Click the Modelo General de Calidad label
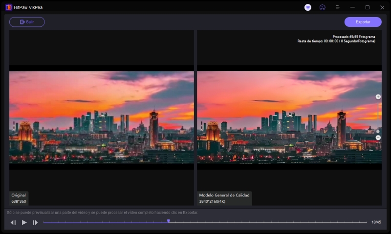This screenshot has width=391, height=234. click(224, 195)
